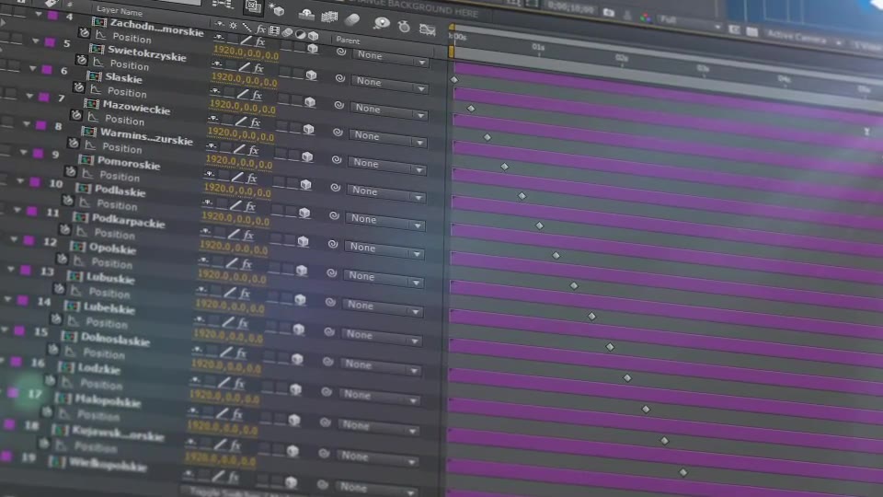Image resolution: width=883 pixels, height=497 pixels.
Task: Toggle Position stopwatch under Mazowieckie
Action: [x=76, y=115]
